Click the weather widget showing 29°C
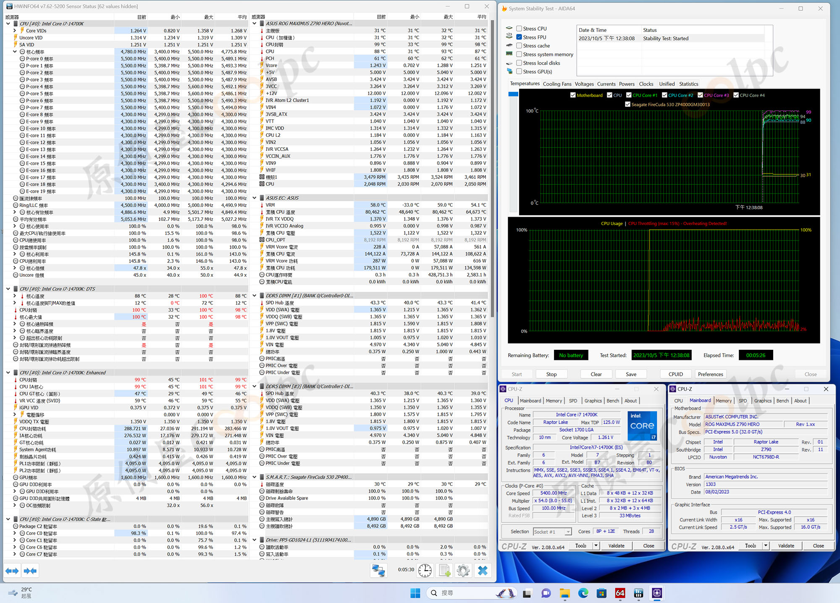The image size is (840, 603). tap(20, 593)
